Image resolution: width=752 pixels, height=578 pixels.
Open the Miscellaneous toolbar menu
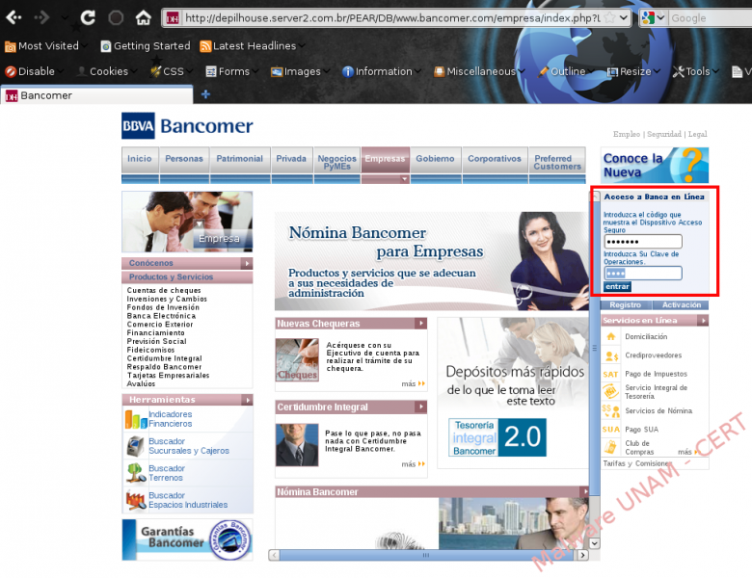point(478,71)
